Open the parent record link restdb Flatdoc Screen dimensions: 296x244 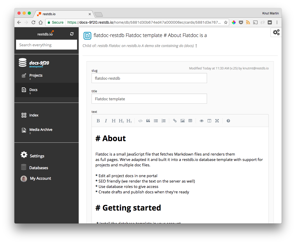[146, 46]
